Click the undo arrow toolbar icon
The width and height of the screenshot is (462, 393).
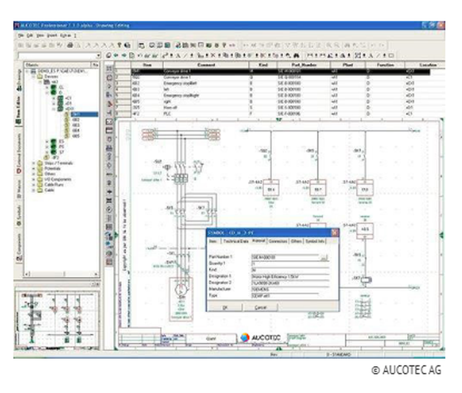point(140,55)
